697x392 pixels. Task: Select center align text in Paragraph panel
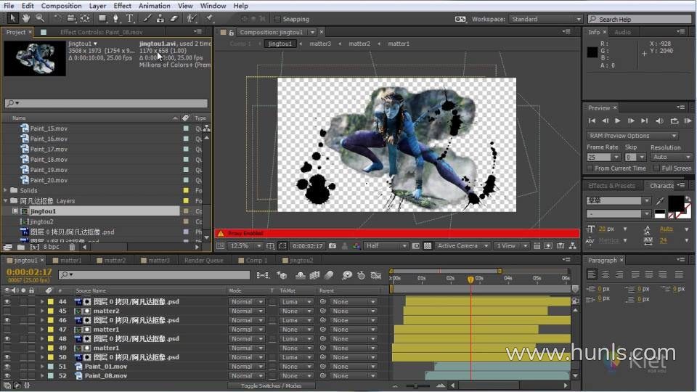pyautogui.click(x=605, y=274)
